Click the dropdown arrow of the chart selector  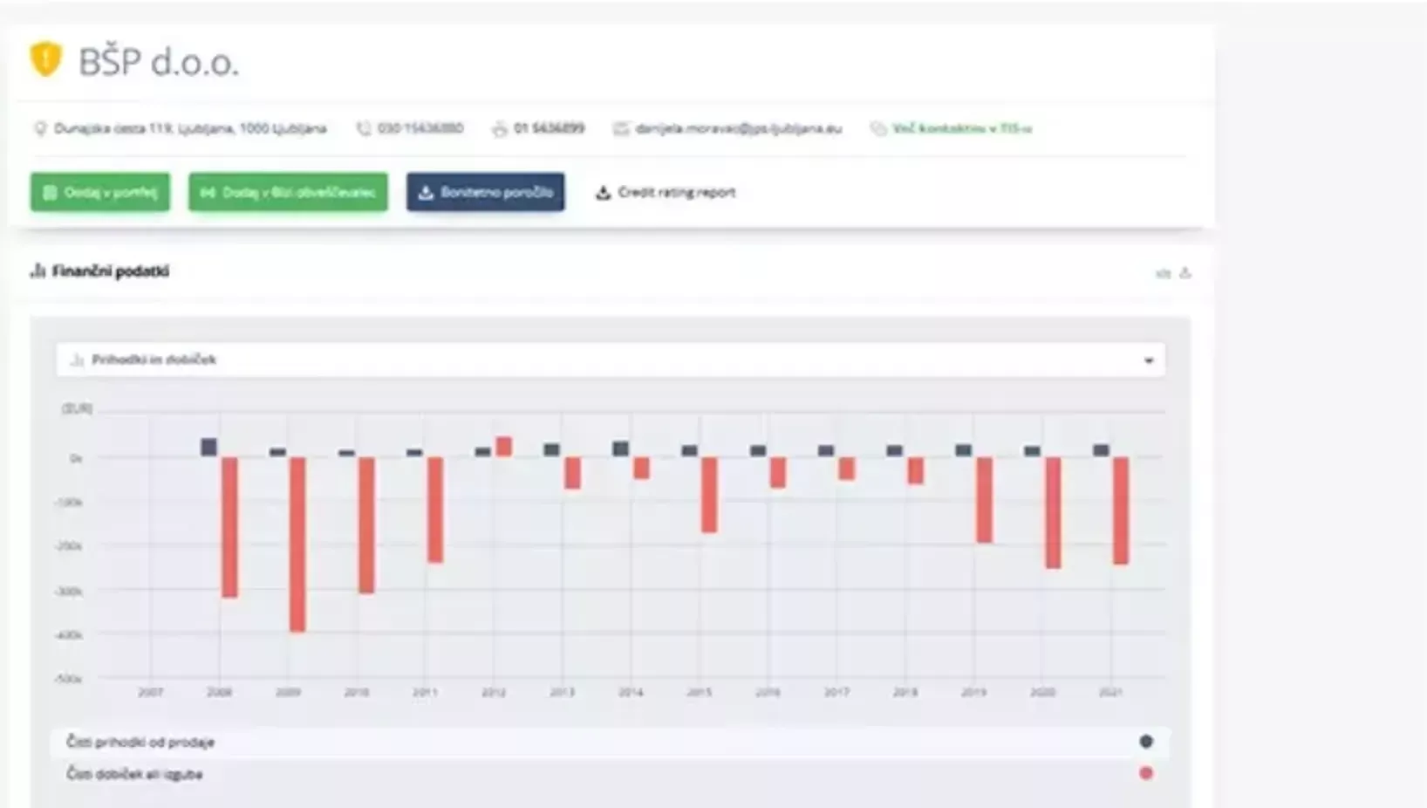[x=1148, y=360]
